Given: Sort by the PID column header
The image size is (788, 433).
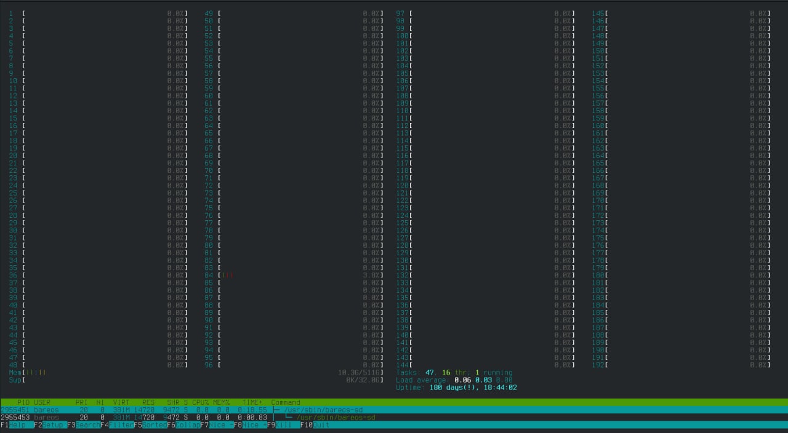Looking at the screenshot, I should [23, 402].
